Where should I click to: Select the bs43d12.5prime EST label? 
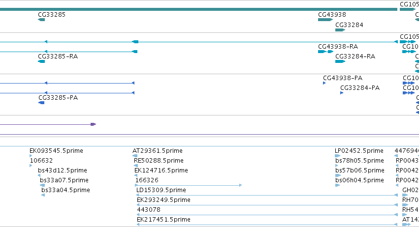tap(63, 170)
